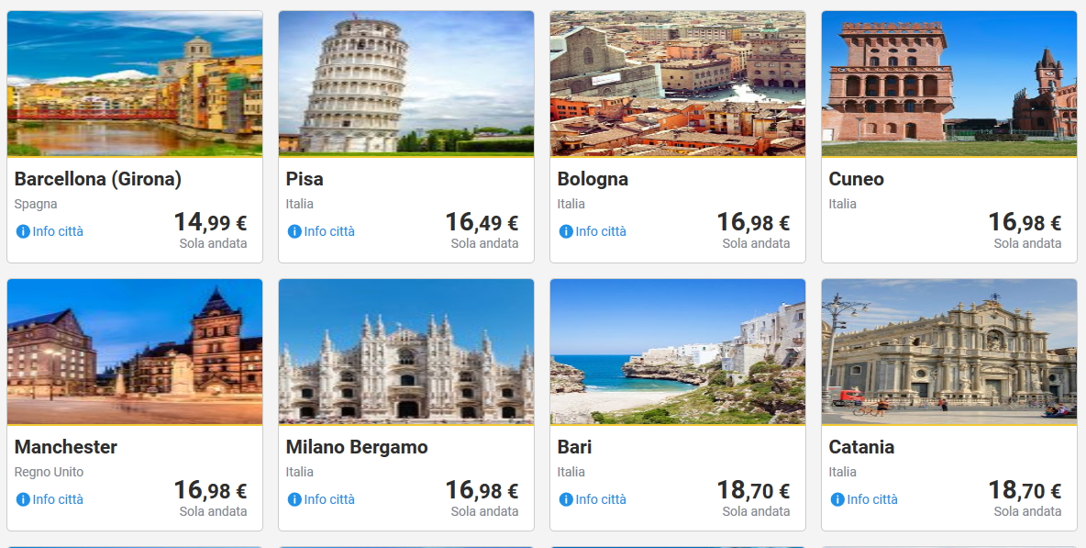The height and width of the screenshot is (548, 1086).
Task: Click the Cuneo brick tower picture
Action: click(949, 84)
